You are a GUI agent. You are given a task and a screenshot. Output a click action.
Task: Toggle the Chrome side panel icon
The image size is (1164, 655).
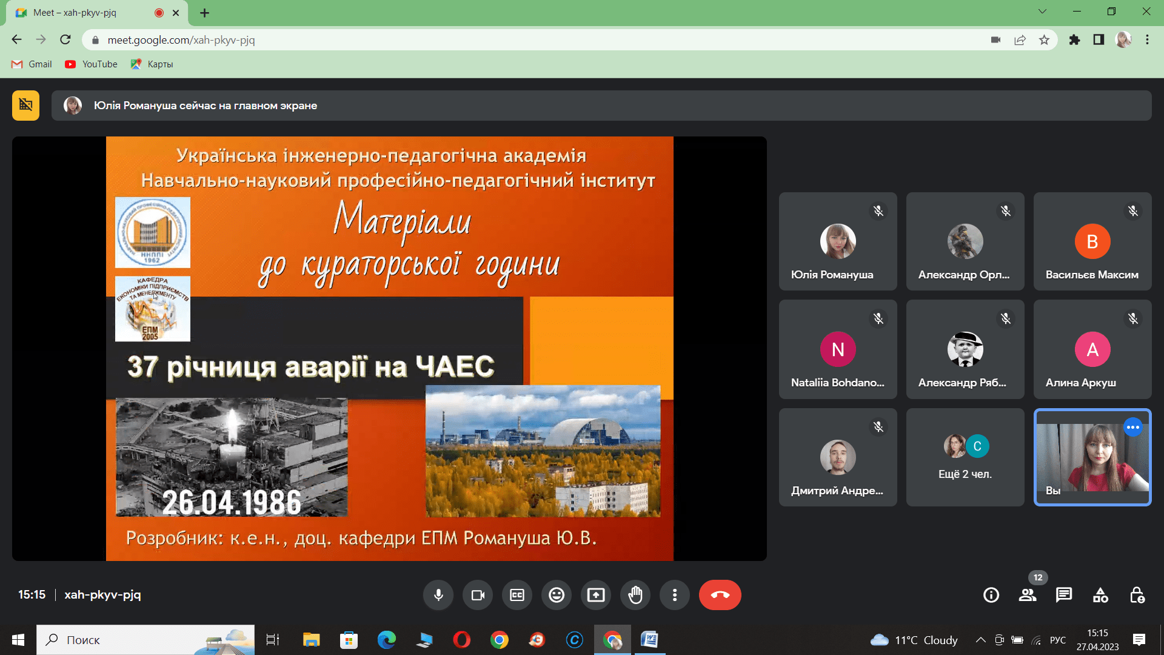1099,40
